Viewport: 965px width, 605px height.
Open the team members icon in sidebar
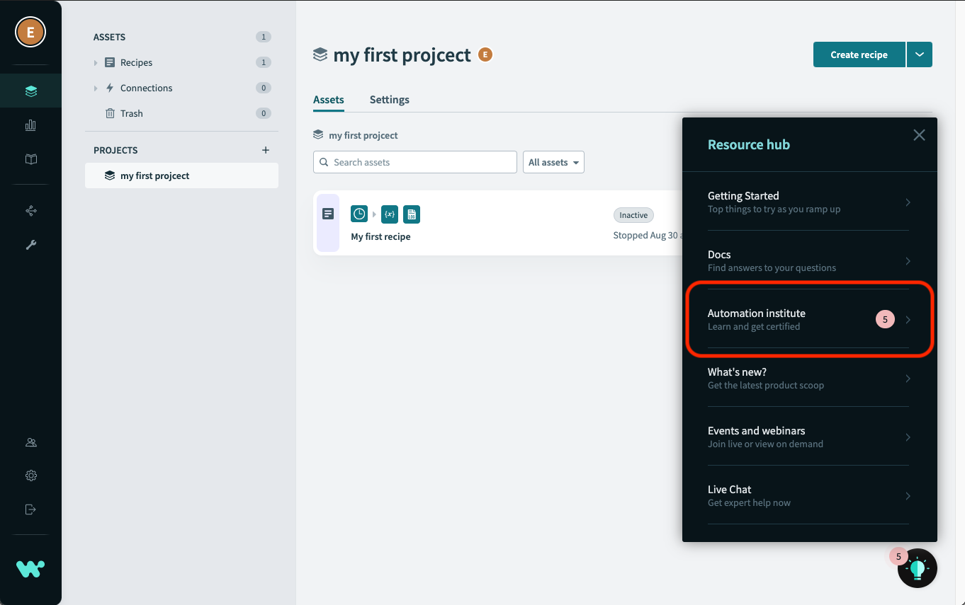pos(30,442)
